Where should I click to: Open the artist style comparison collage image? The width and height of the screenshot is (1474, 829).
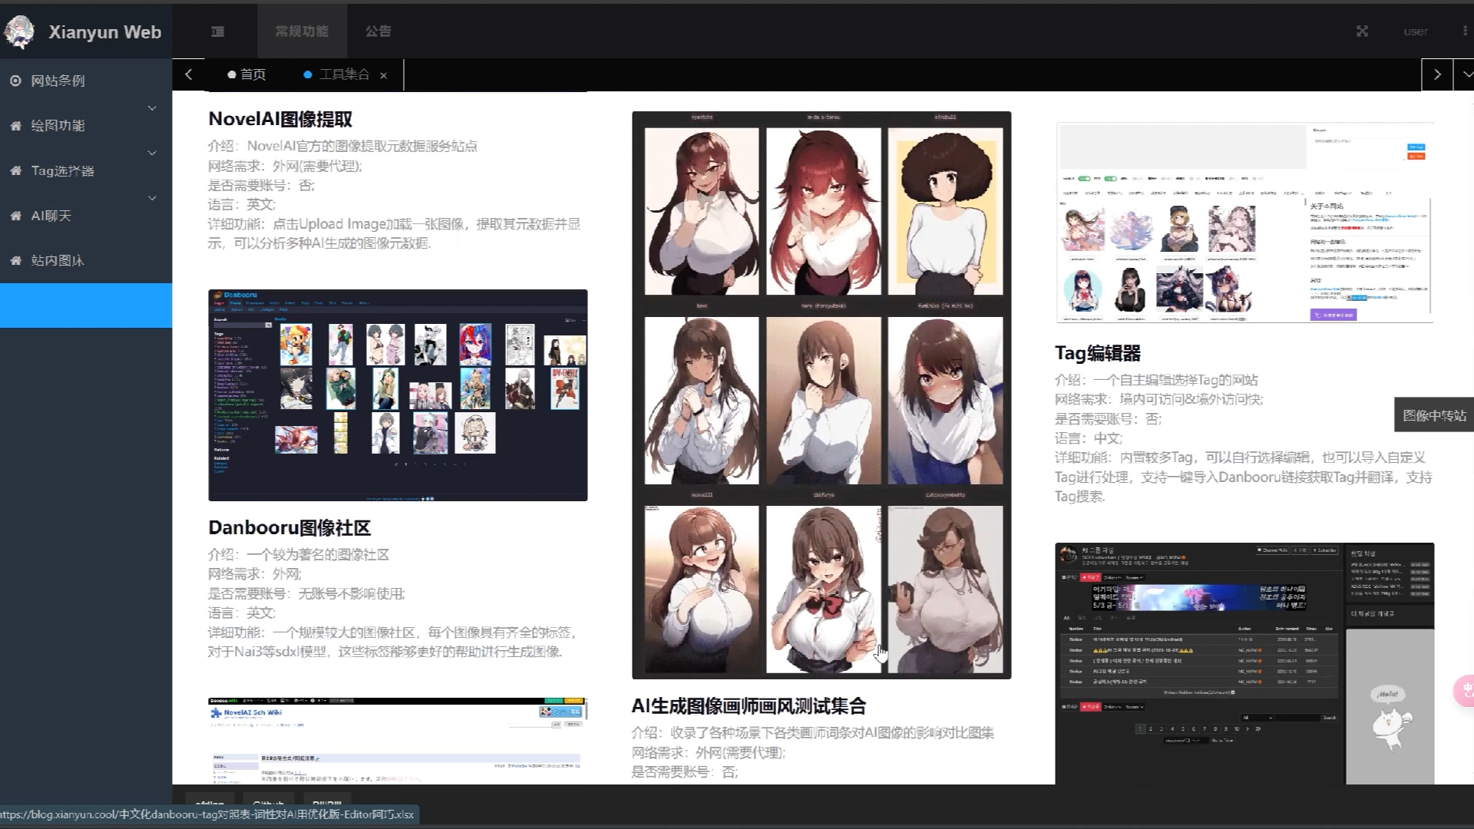(x=821, y=395)
